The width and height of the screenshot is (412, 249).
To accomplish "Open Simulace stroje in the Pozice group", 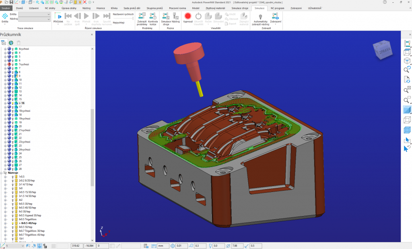I will click(x=166, y=16).
